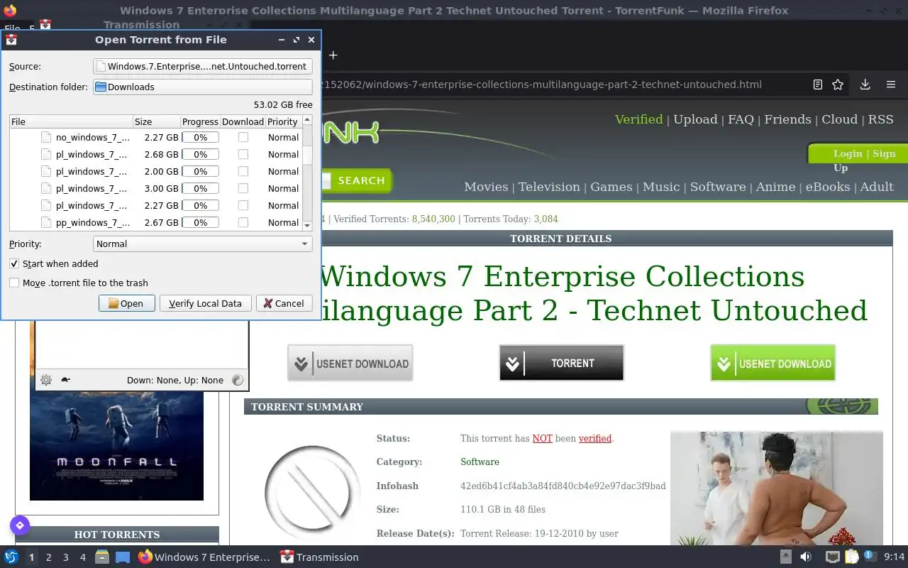
Task: Open the Destination folder Downloads chooser
Action: (203, 87)
